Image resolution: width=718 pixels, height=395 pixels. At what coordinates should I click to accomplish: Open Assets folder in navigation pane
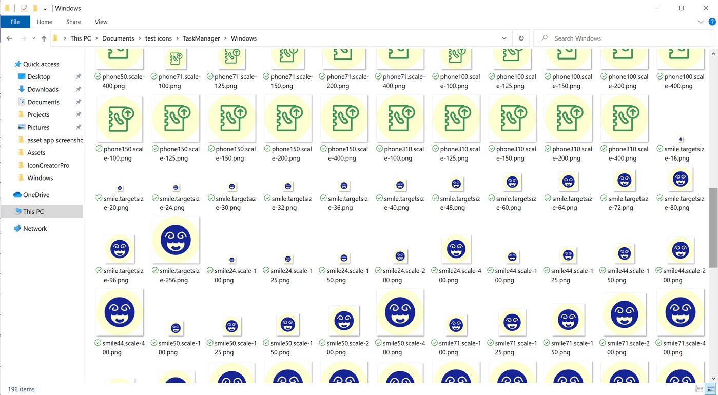point(36,153)
